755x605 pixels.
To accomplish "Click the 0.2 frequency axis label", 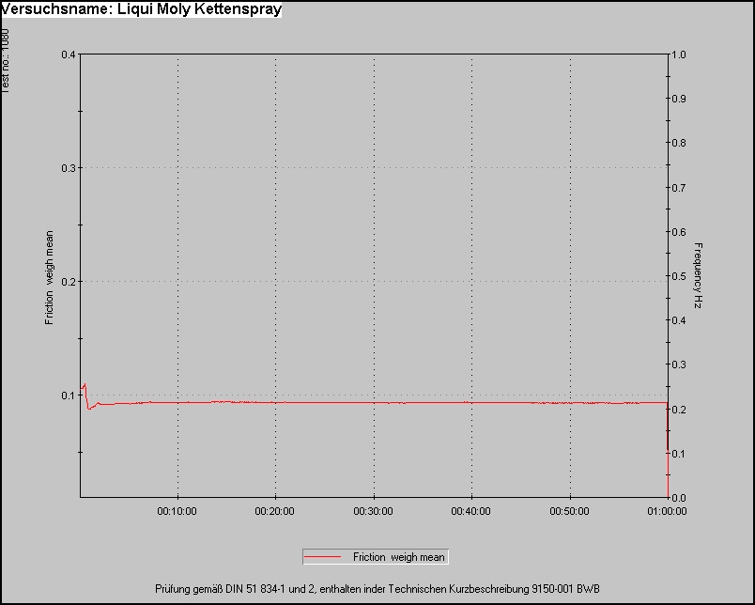I will tap(679, 410).
